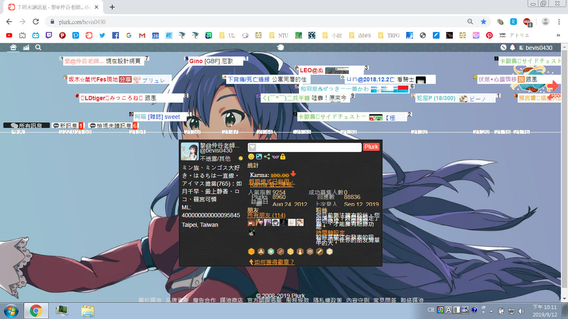Viewport: 568px width, 319px height.
Task: Toggle anonymous mask icon
Action: 275,157
